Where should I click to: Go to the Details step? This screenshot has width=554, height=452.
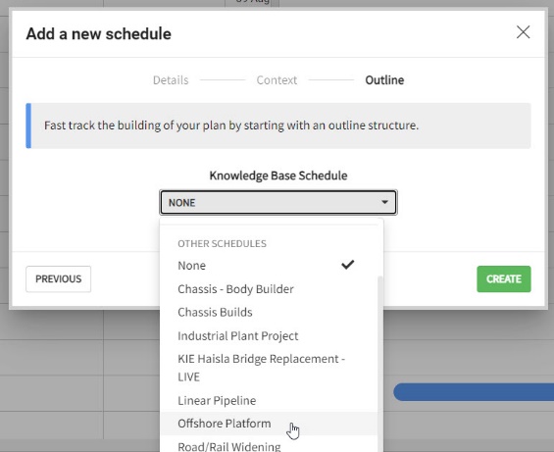tap(171, 80)
